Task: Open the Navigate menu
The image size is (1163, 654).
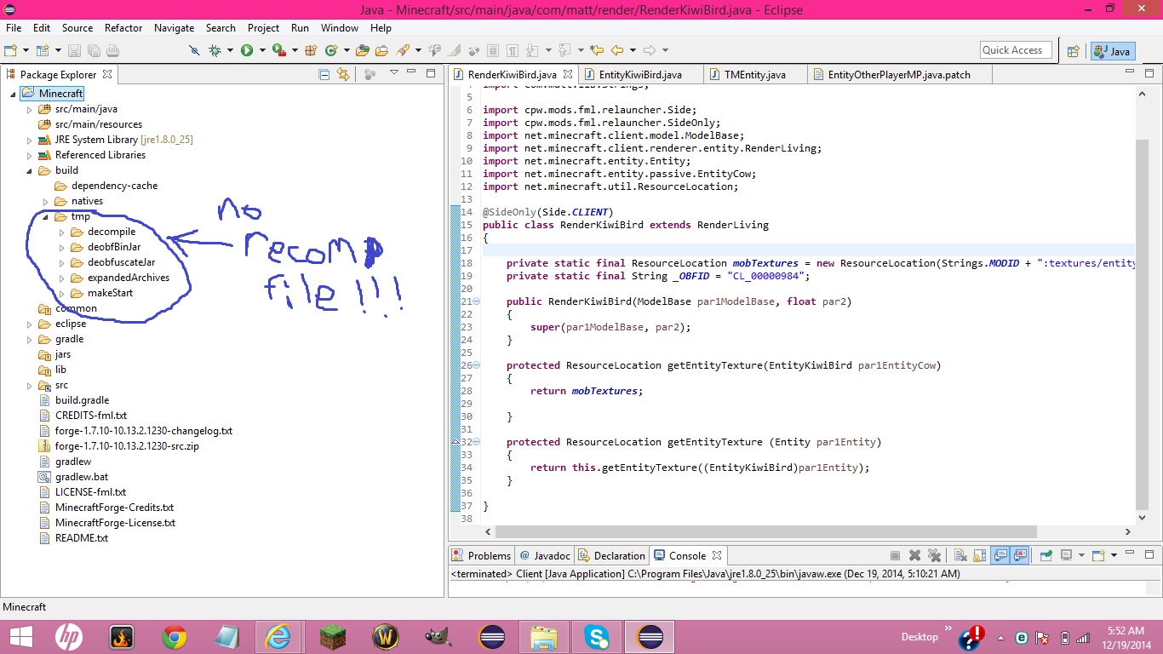Action: click(174, 28)
